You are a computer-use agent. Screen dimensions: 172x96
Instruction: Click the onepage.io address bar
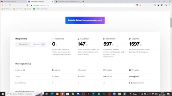click(x=82, y=5)
